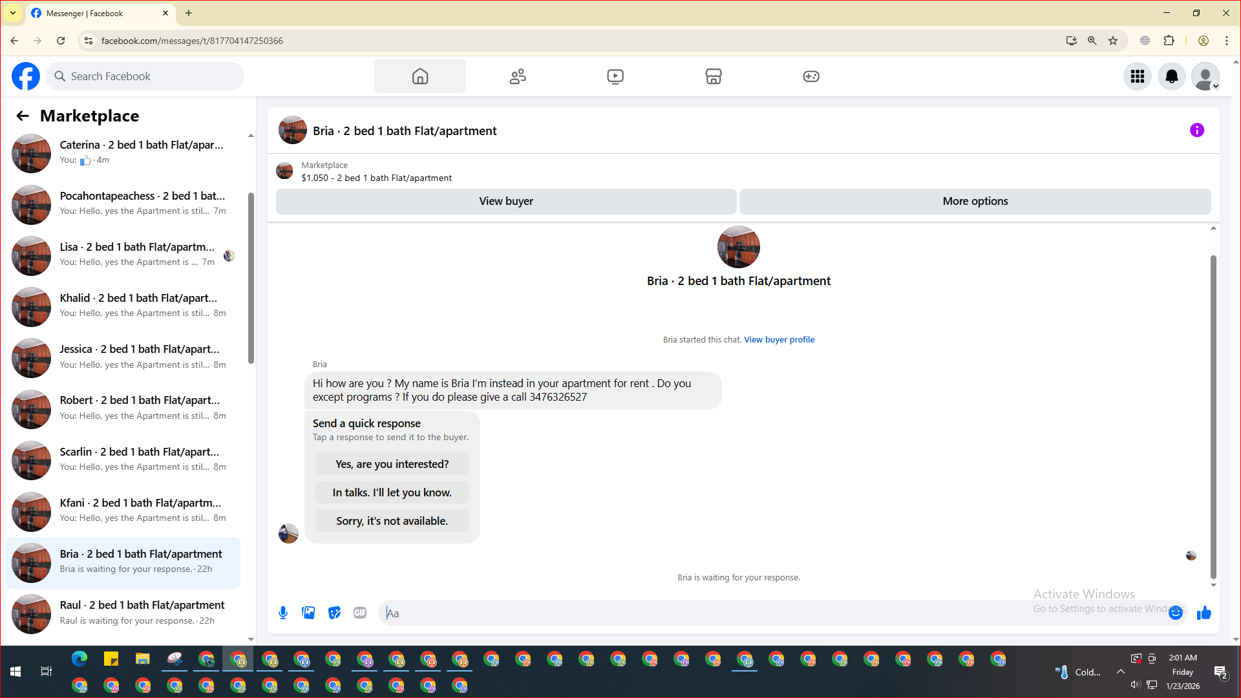1241x698 pixels.
Task: Open the Windows notification center
Action: [x=1221, y=672]
